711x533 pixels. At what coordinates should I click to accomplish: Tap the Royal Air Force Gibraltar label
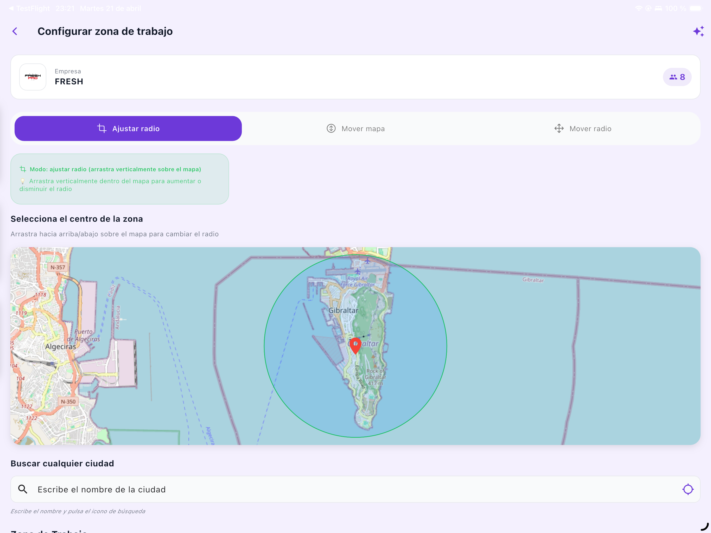358,282
